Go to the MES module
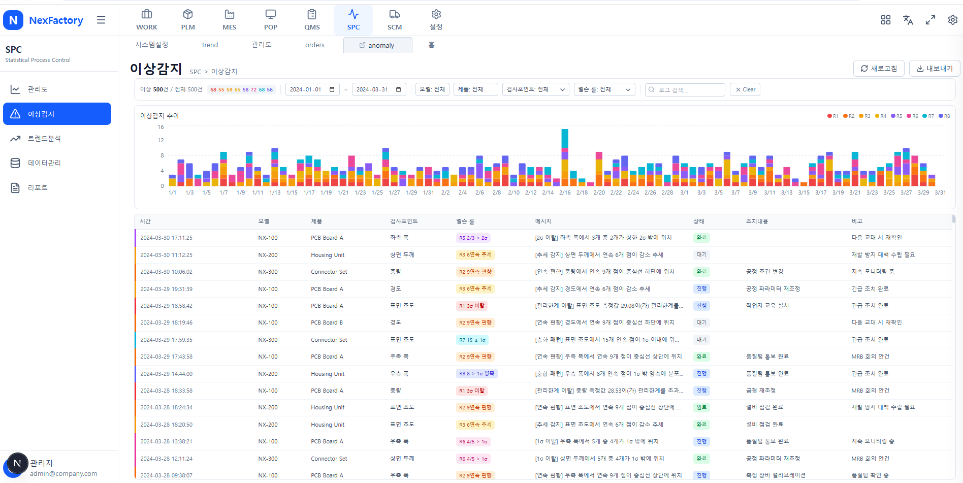963x483 pixels. [x=229, y=20]
